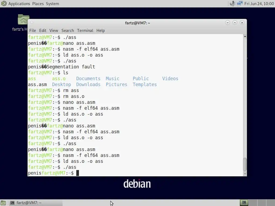Open fartz's Home folder desktop icon
Image resolution: width=275 pixels, height=206 pixels.
click(x=23, y=20)
